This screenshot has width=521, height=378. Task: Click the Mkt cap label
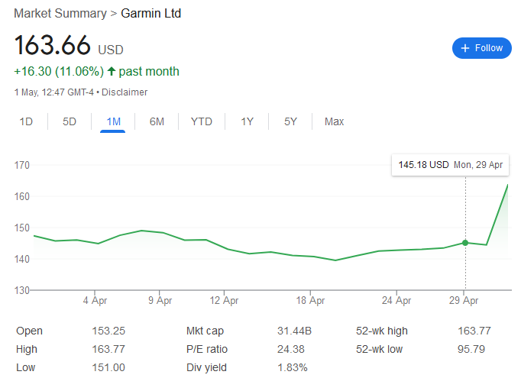coord(205,331)
